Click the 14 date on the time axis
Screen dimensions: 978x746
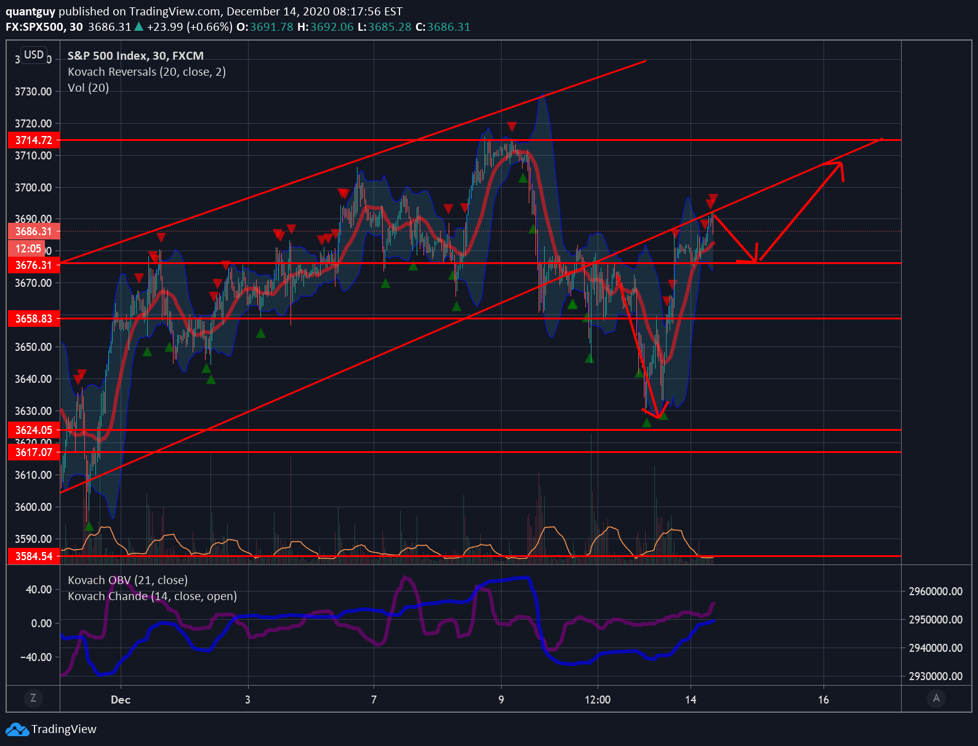click(x=691, y=700)
